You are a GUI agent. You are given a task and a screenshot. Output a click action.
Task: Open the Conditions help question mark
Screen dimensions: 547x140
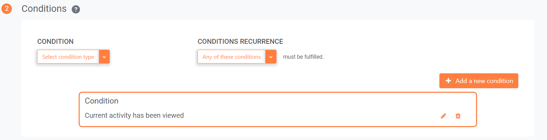76,10
